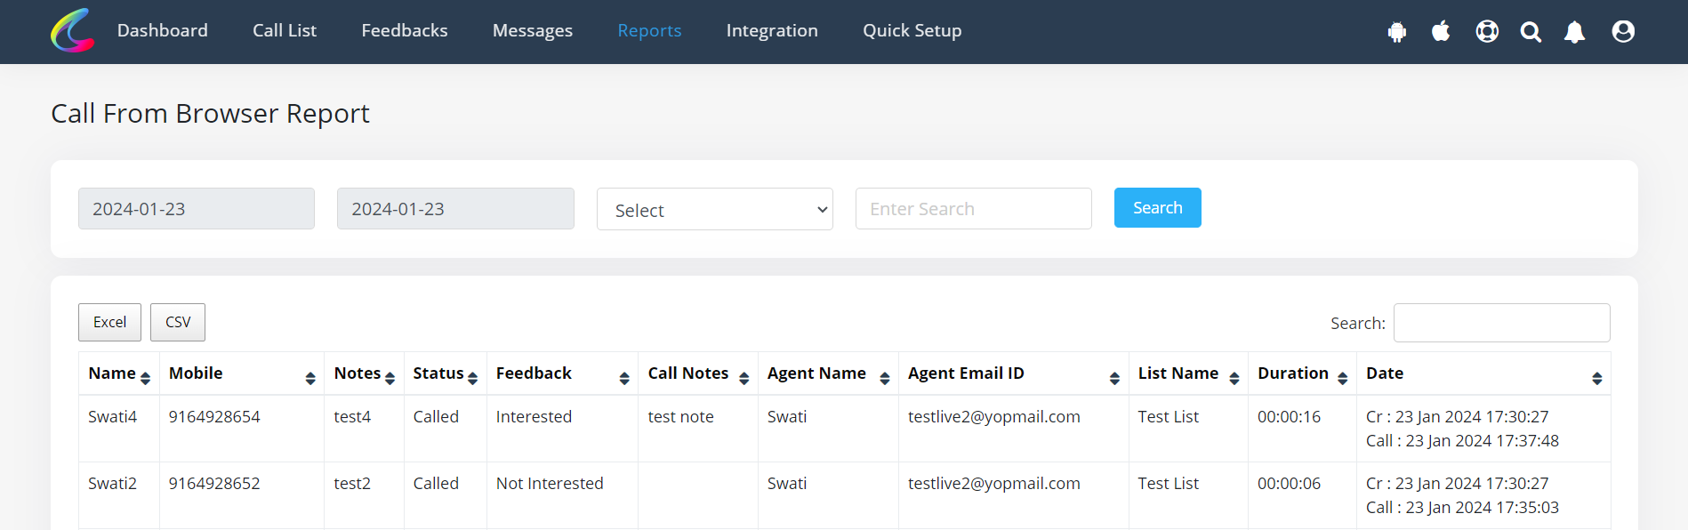The width and height of the screenshot is (1688, 530).
Task: Open the user profile icon
Action: 1623,32
